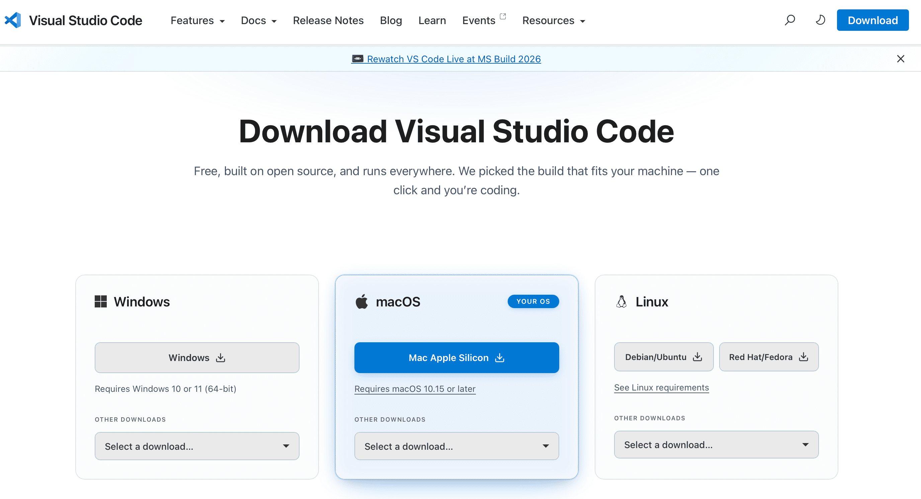The height and width of the screenshot is (499, 921).
Task: Go to the Blog page
Action: pos(391,20)
